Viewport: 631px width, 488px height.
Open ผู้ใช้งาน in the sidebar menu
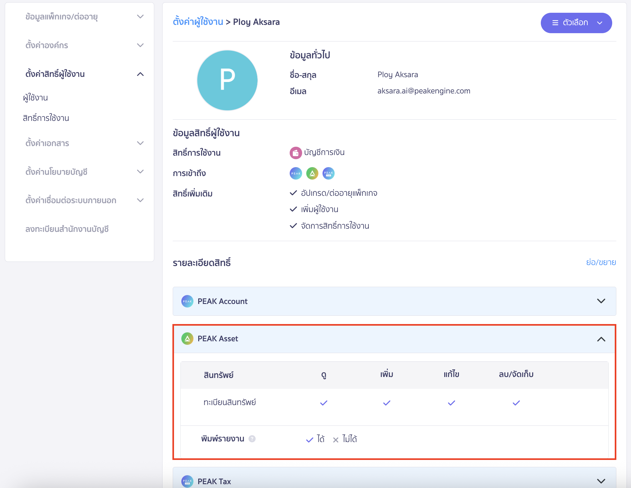(35, 98)
